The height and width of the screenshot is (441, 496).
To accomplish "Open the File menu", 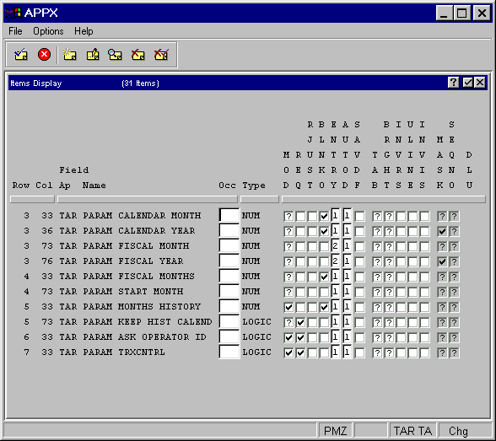I will click(x=15, y=31).
